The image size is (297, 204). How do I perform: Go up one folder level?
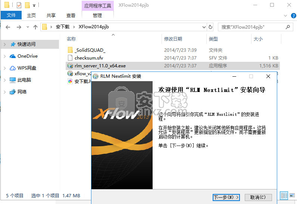[35, 27]
